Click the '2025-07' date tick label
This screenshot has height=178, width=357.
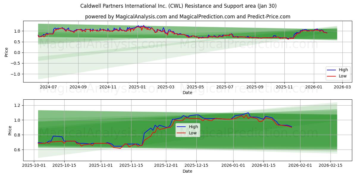coord(225,87)
